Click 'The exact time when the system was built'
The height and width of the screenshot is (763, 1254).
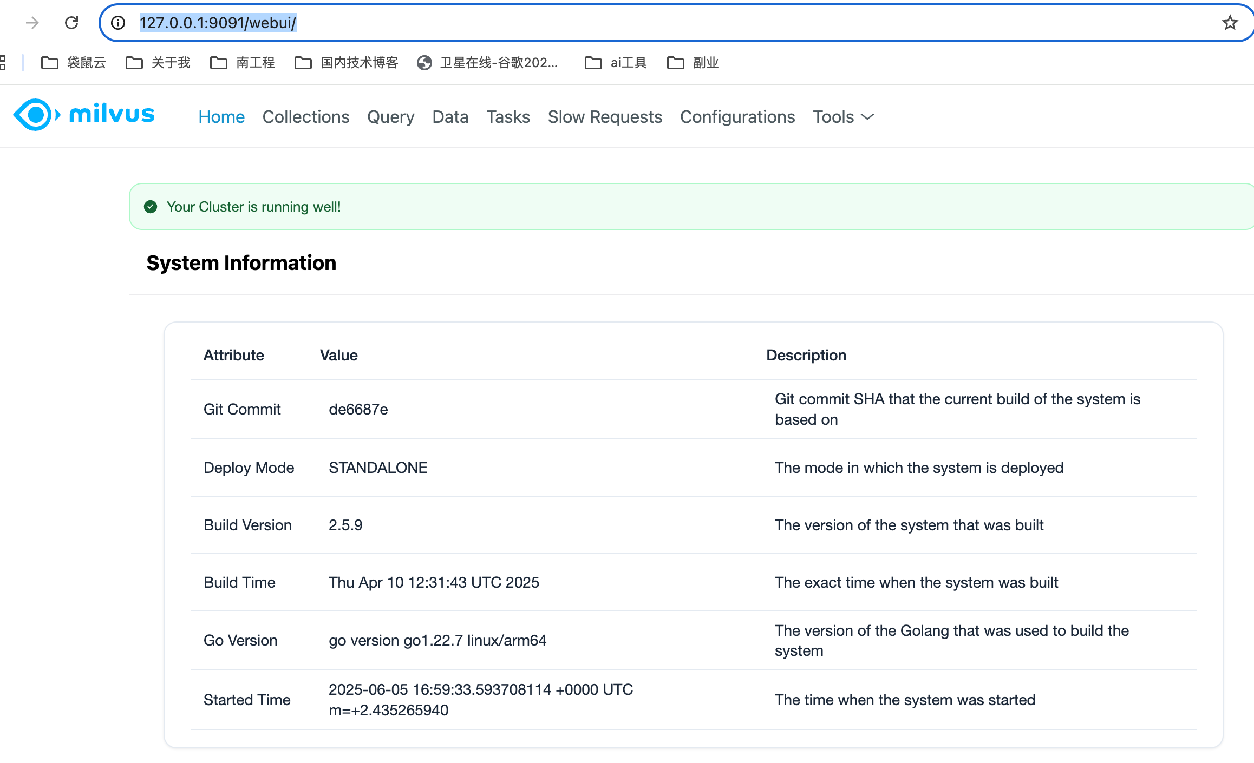pyautogui.click(x=916, y=582)
